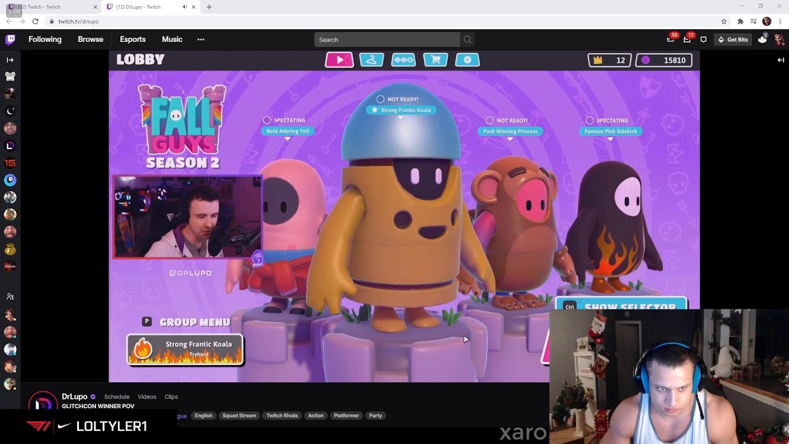Image resolution: width=789 pixels, height=444 pixels.
Task: Open DrLupo's Videos tab
Action: click(147, 397)
